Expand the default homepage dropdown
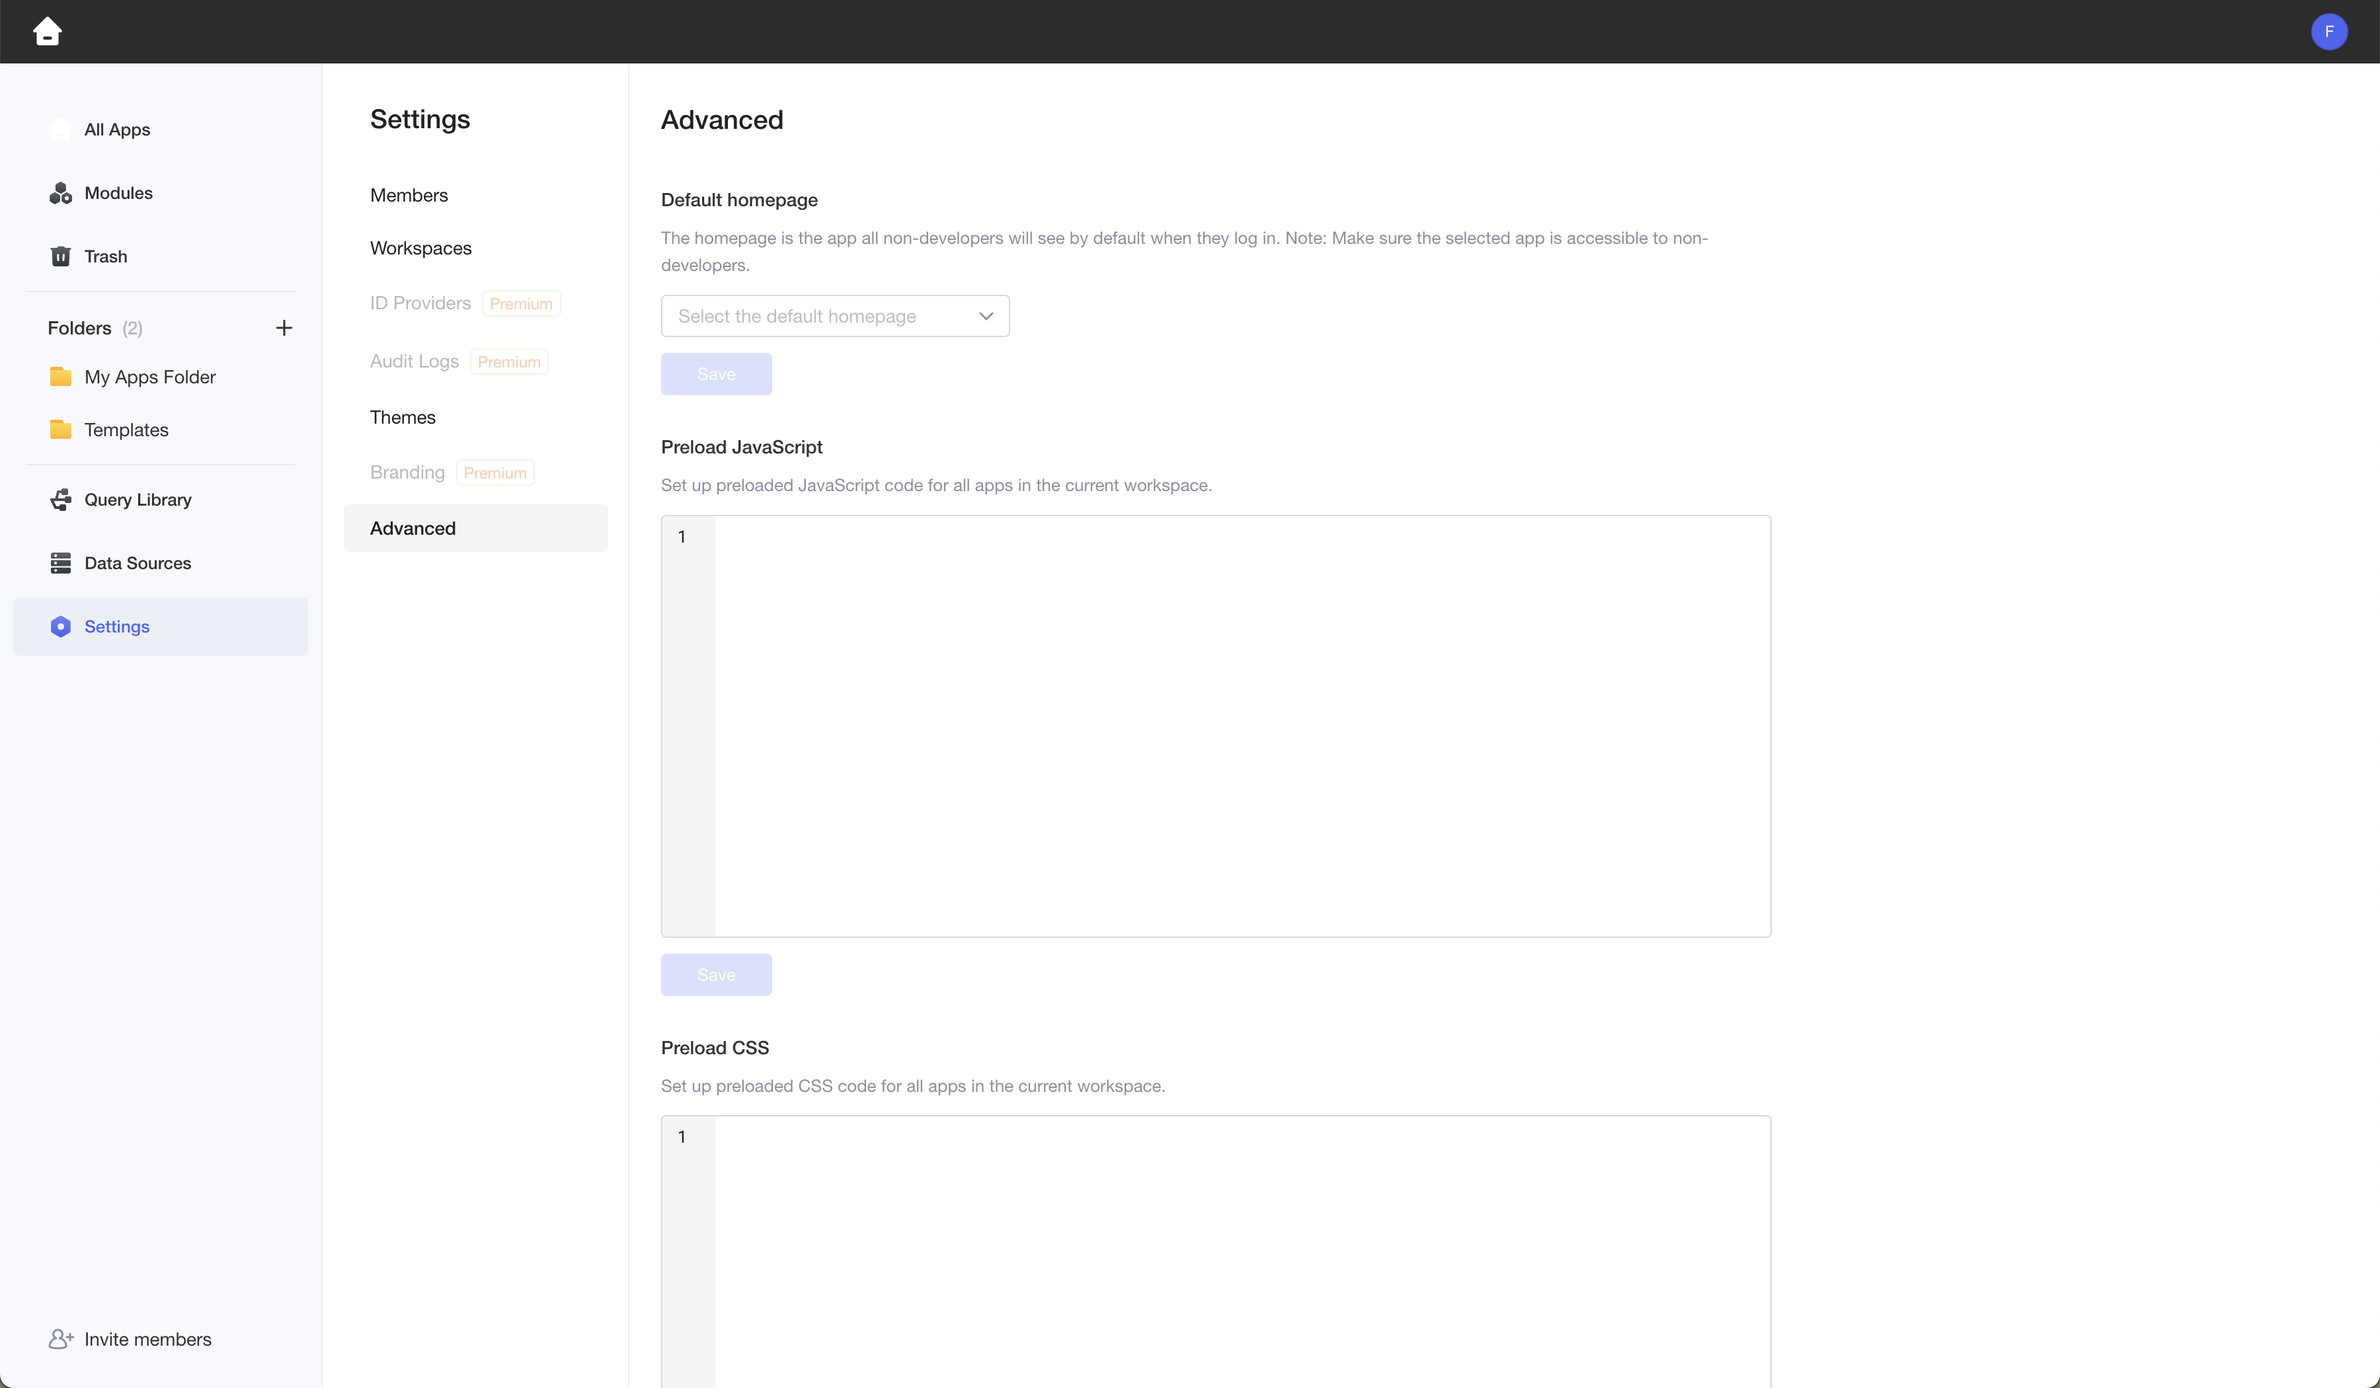Viewport: 2380px width, 1388px height. (822, 317)
